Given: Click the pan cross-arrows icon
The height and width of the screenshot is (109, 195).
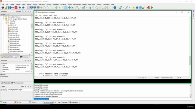Looking at the screenshot, I should [69, 8].
